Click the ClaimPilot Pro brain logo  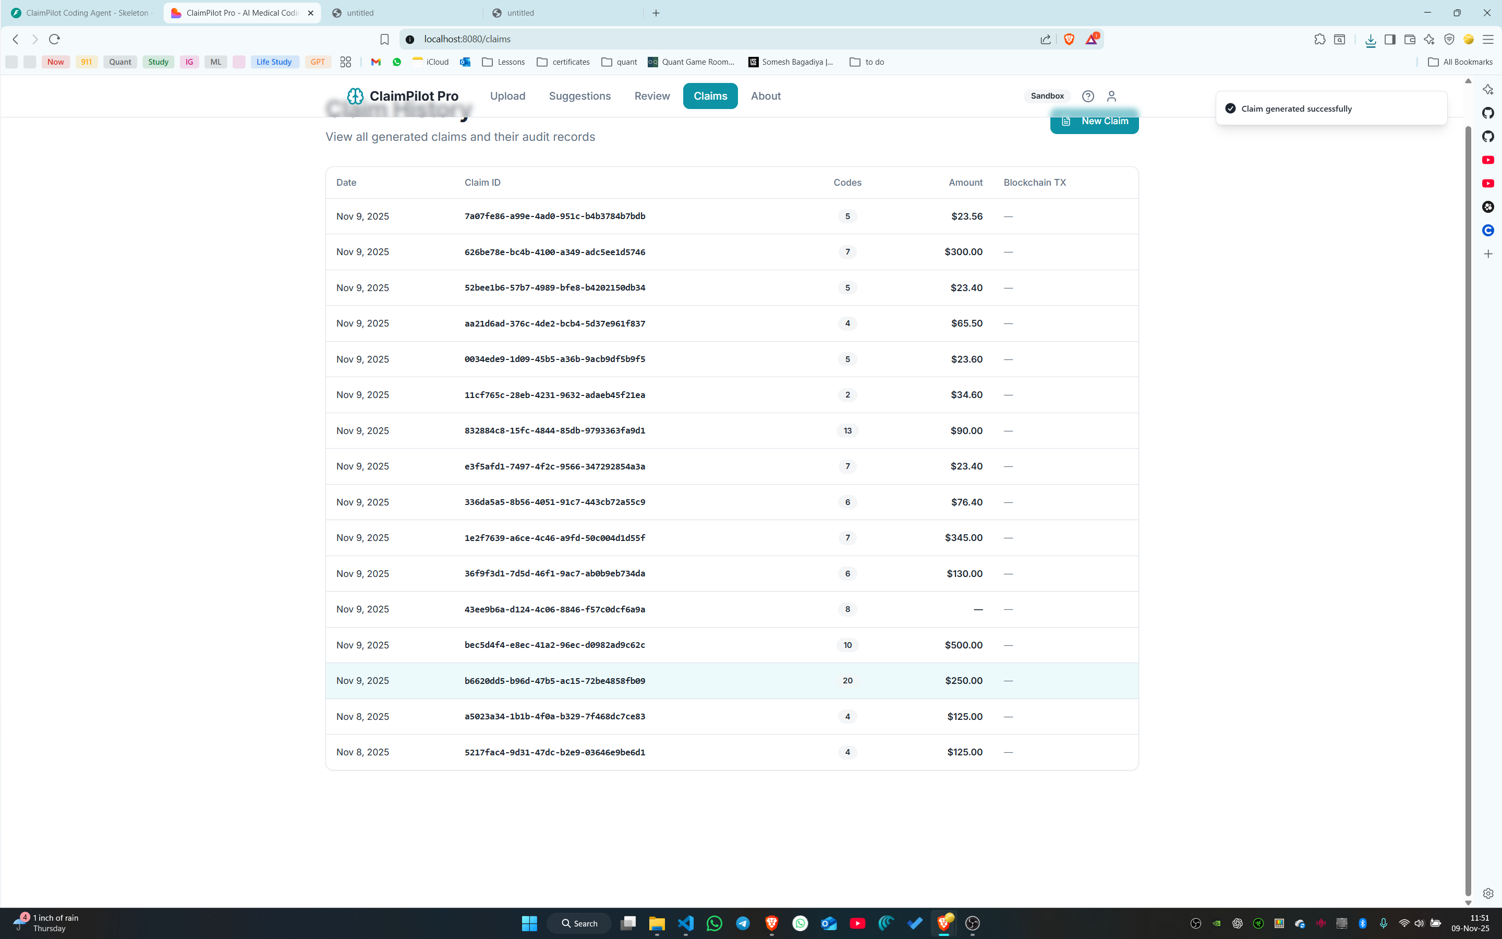(355, 95)
